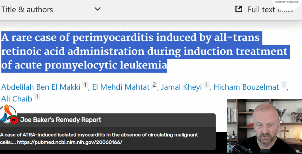Click the red YouTube badge icon

[x=14, y=120]
